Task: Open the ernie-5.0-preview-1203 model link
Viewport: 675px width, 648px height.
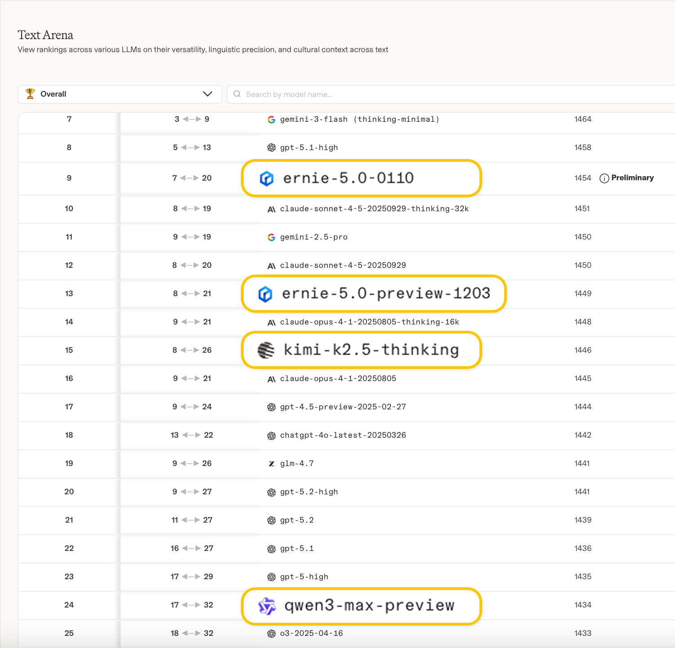Action: tap(386, 293)
